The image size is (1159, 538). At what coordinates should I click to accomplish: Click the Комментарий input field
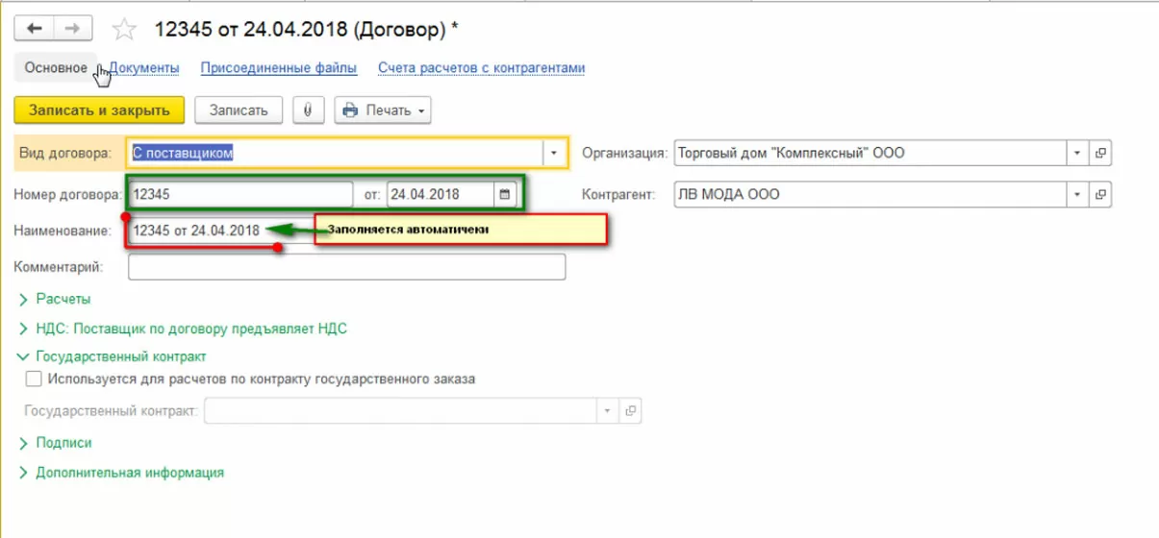346,267
